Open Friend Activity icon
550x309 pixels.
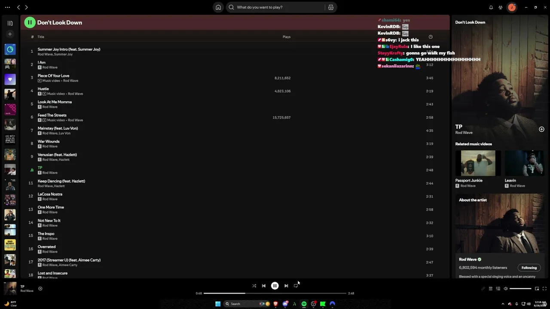(x=501, y=7)
